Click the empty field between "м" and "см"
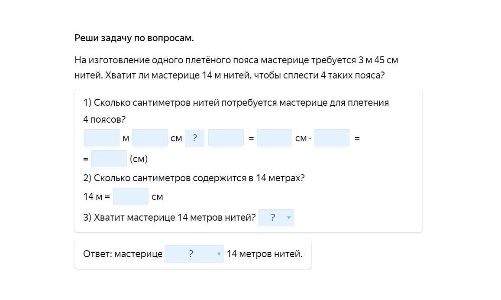Screen dimensions: 501x300 point(150,138)
